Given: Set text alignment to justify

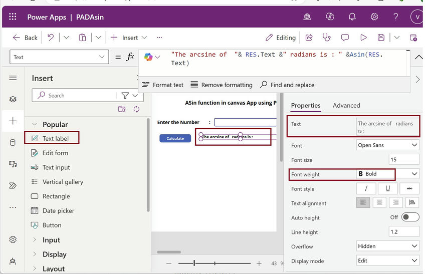Looking at the screenshot, I should 412,202.
